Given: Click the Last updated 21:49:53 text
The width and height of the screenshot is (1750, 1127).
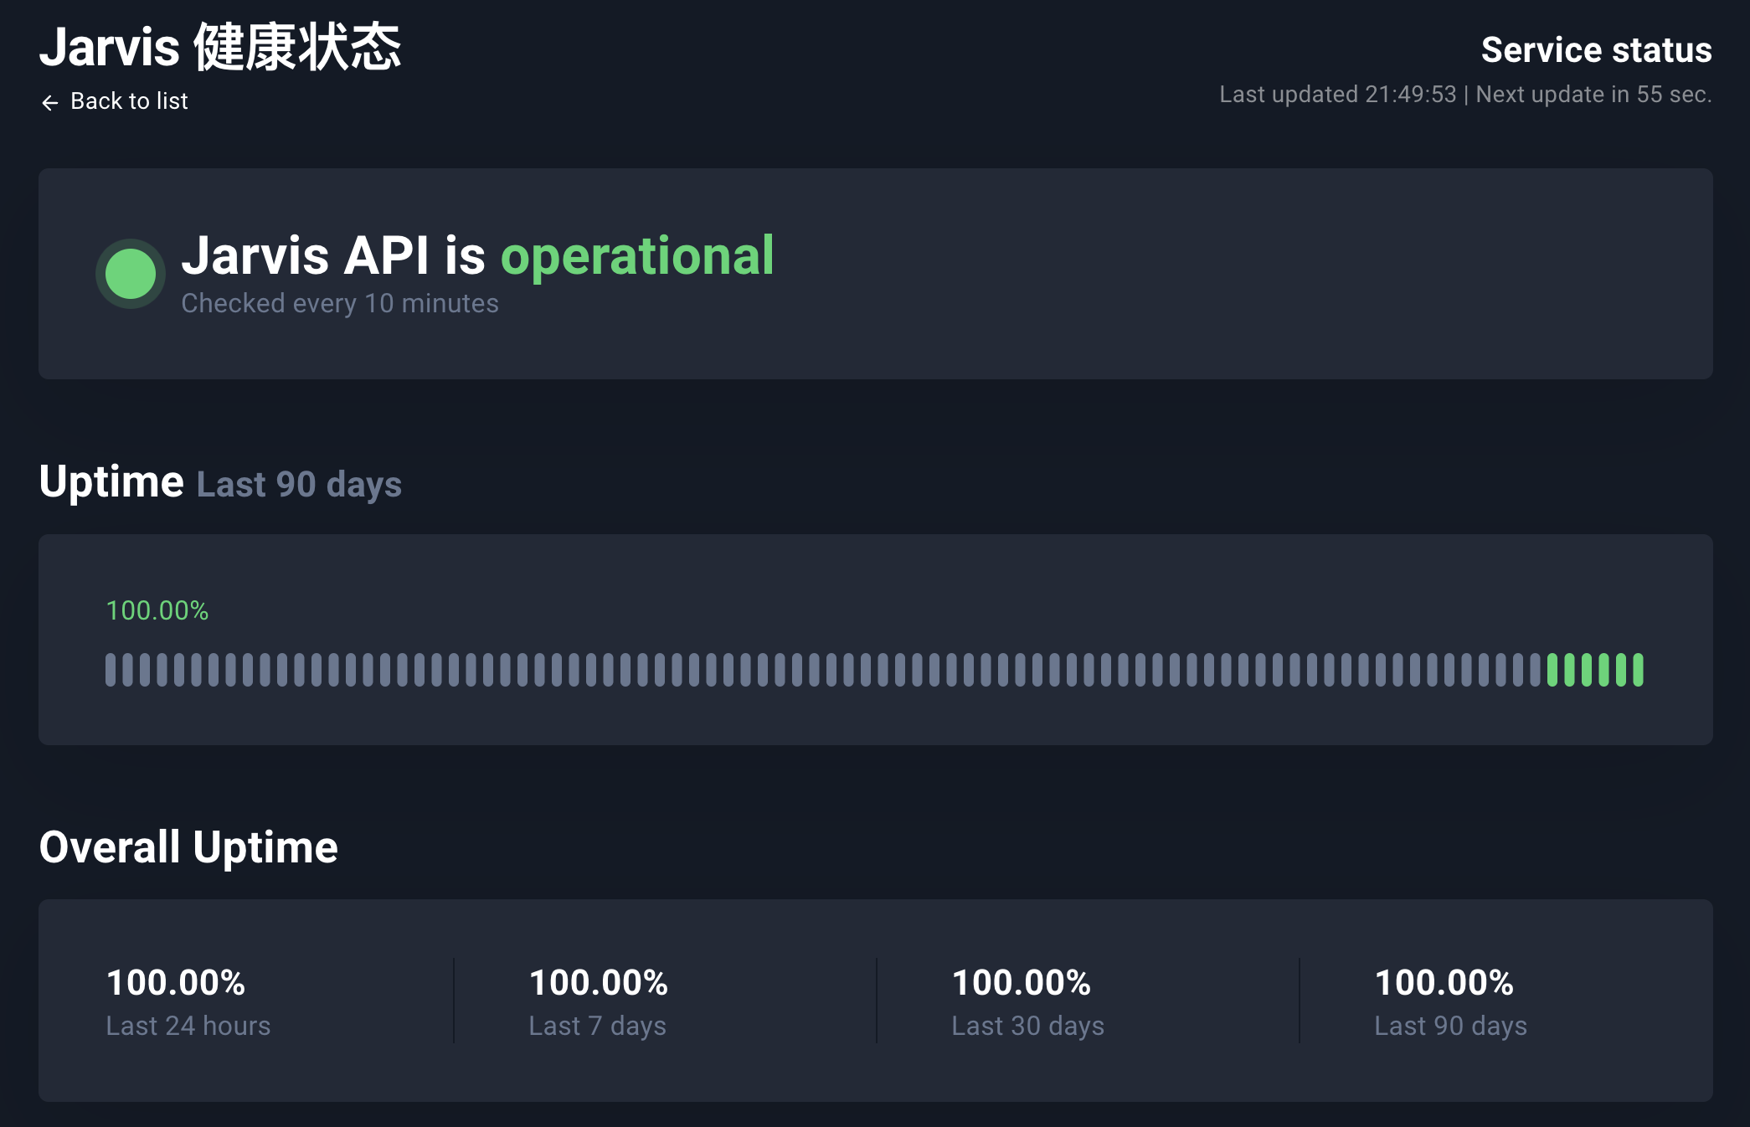Looking at the screenshot, I should (1337, 94).
